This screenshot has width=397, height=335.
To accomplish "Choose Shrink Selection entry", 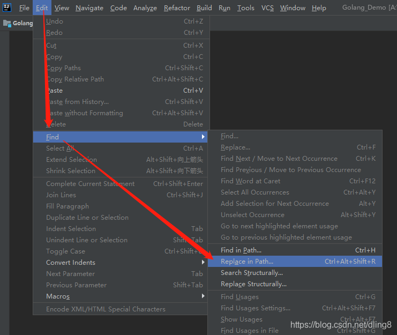I will tap(120, 171).
